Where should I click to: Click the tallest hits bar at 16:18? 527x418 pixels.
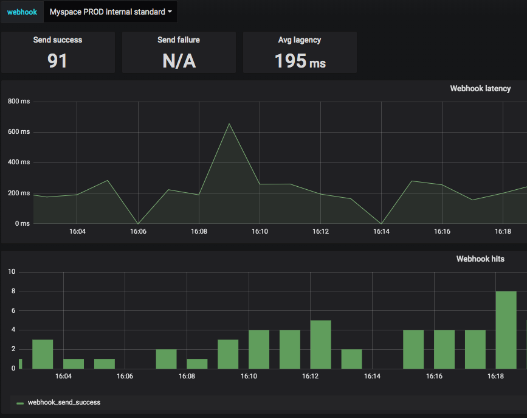(506, 330)
